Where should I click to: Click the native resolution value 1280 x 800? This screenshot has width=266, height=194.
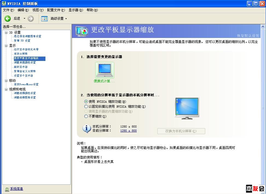click(128, 127)
